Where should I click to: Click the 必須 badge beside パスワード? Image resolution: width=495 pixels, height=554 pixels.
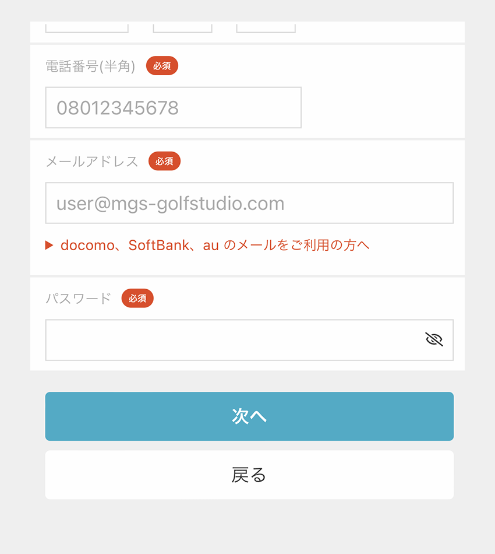click(137, 298)
